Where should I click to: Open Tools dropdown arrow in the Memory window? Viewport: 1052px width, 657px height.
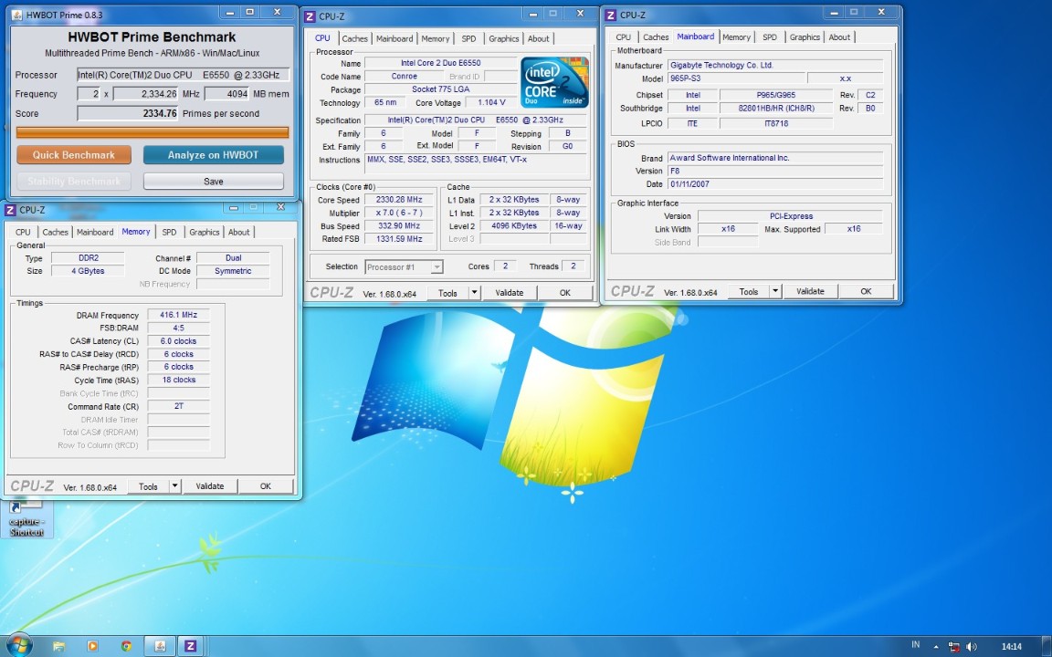point(174,486)
